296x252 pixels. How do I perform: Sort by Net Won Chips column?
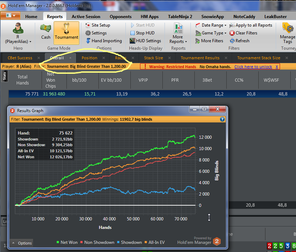(51, 80)
